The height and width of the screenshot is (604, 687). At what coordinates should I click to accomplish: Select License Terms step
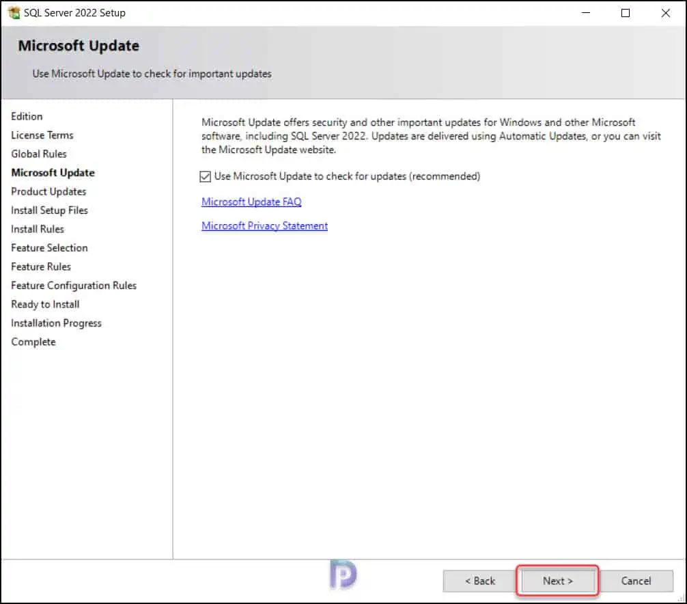pyautogui.click(x=42, y=135)
